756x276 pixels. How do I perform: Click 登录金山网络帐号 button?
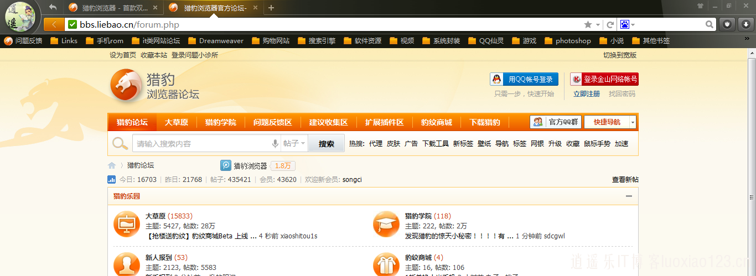604,79
